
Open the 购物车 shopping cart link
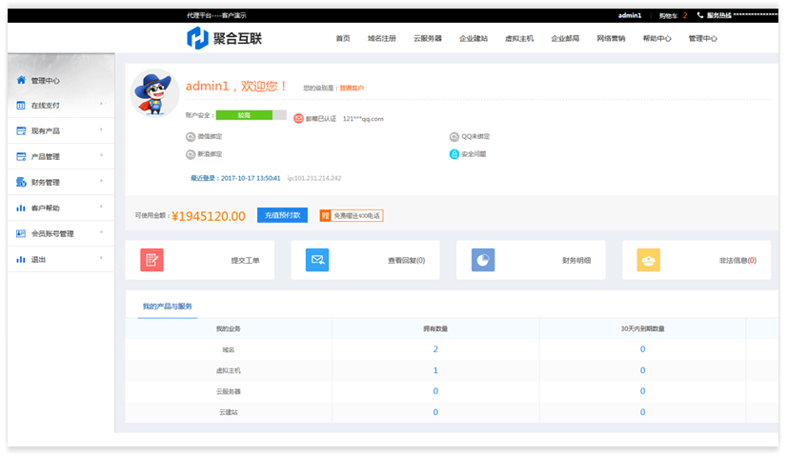(x=672, y=16)
